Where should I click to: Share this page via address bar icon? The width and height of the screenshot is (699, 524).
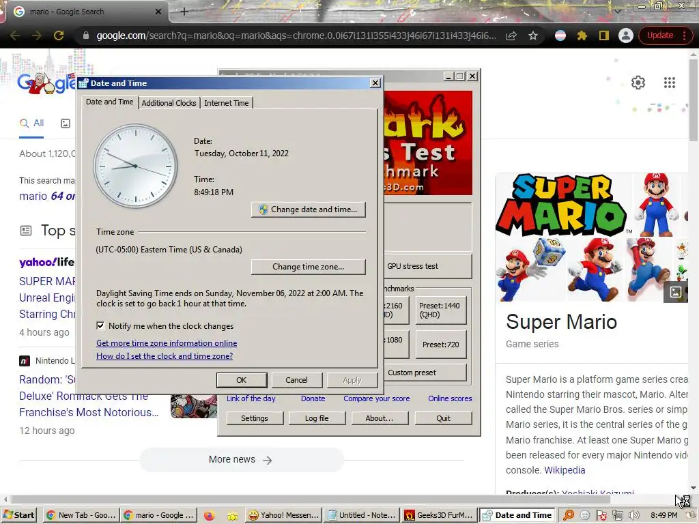511,35
